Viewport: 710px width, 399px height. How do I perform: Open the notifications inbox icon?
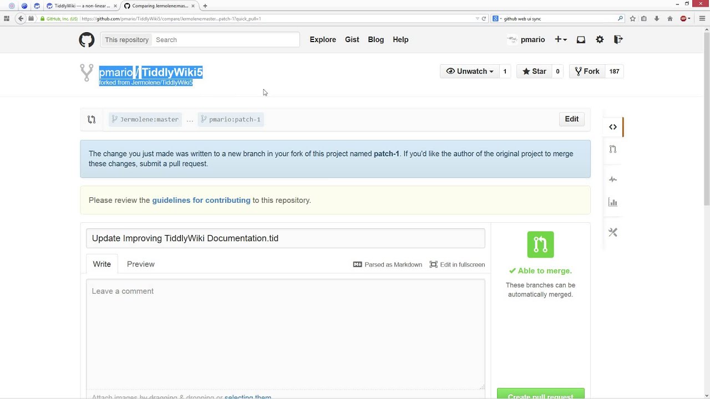pos(581,40)
